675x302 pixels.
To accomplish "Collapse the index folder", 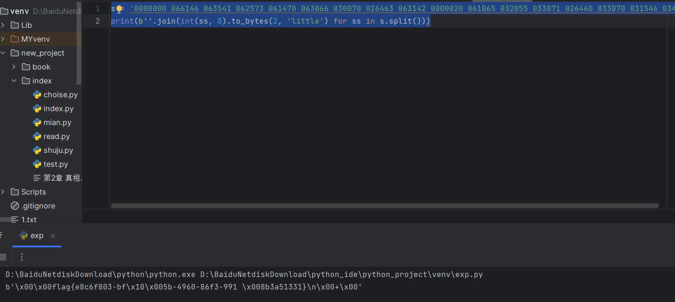I will pyautogui.click(x=14, y=81).
